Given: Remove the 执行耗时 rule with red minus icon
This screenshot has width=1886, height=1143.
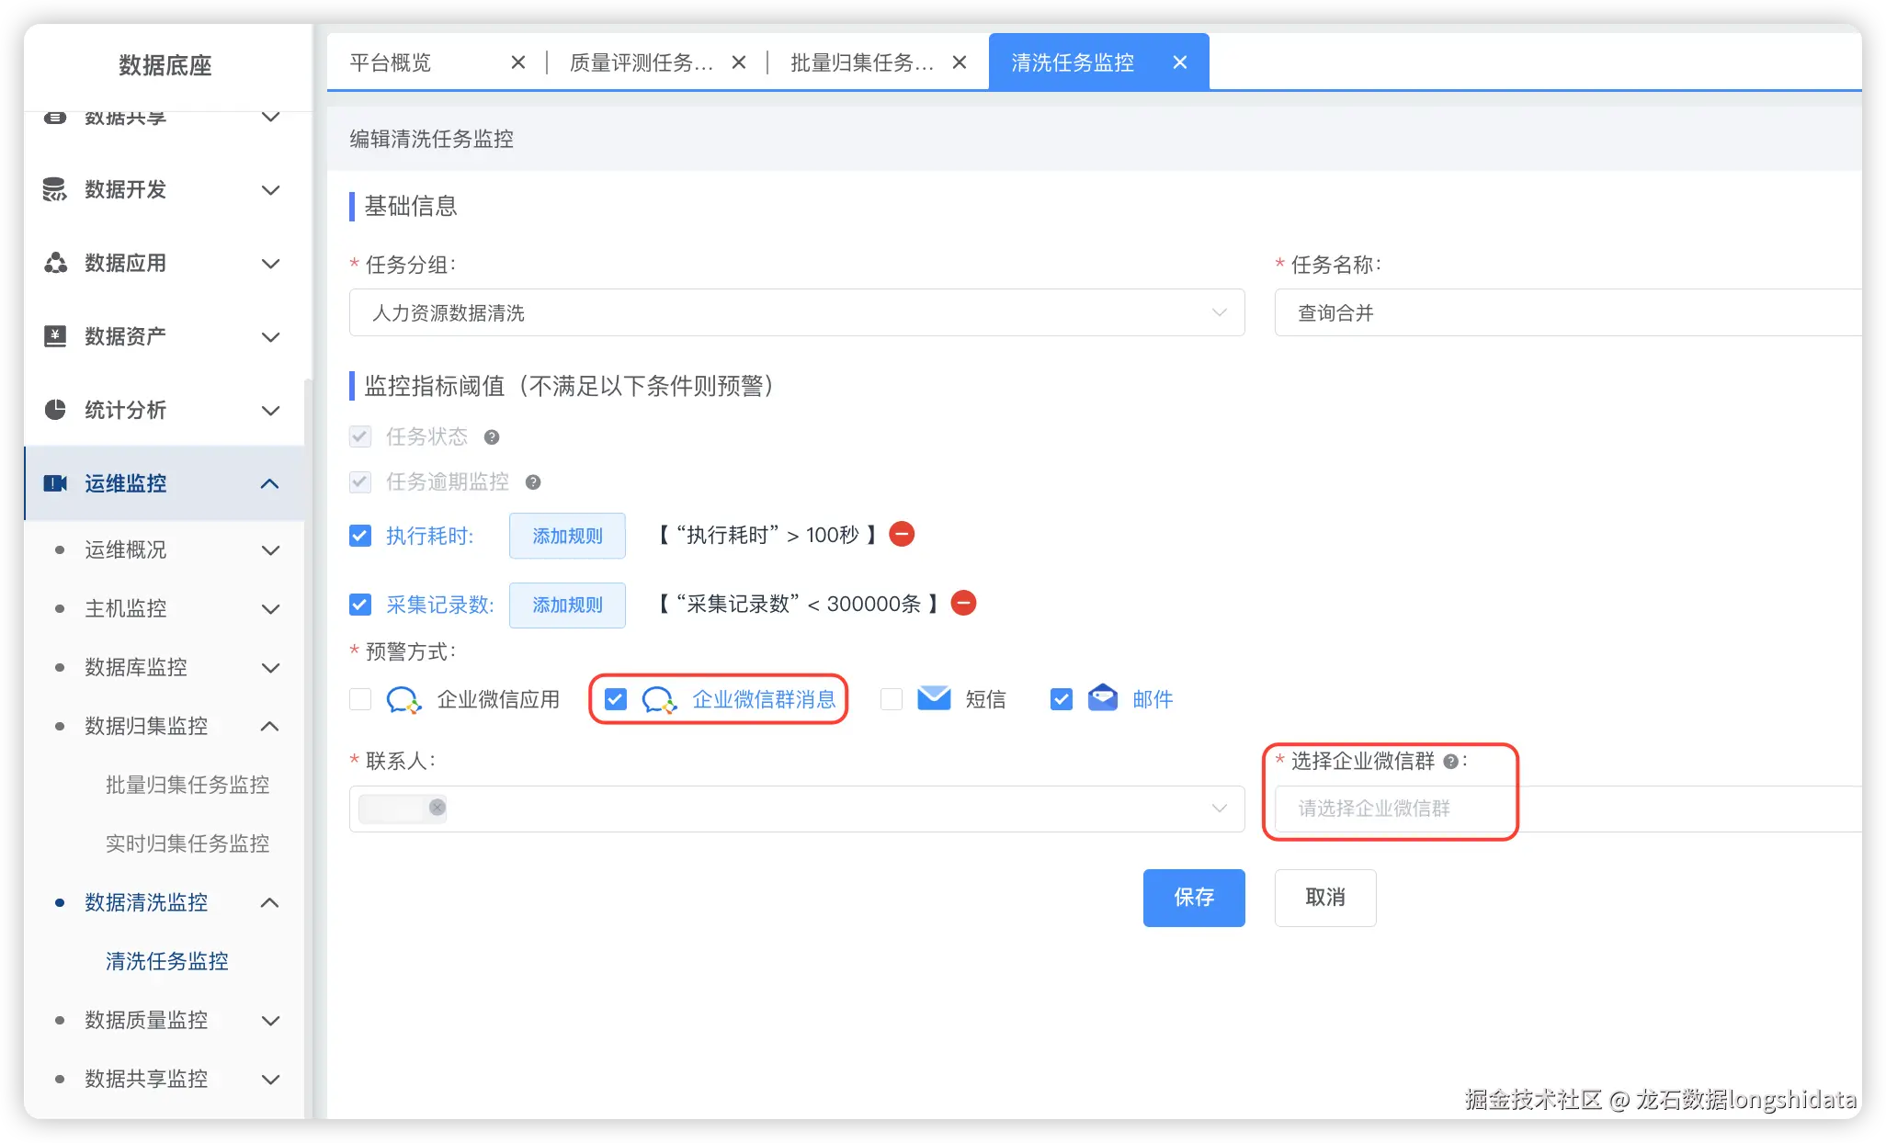Looking at the screenshot, I should [902, 534].
